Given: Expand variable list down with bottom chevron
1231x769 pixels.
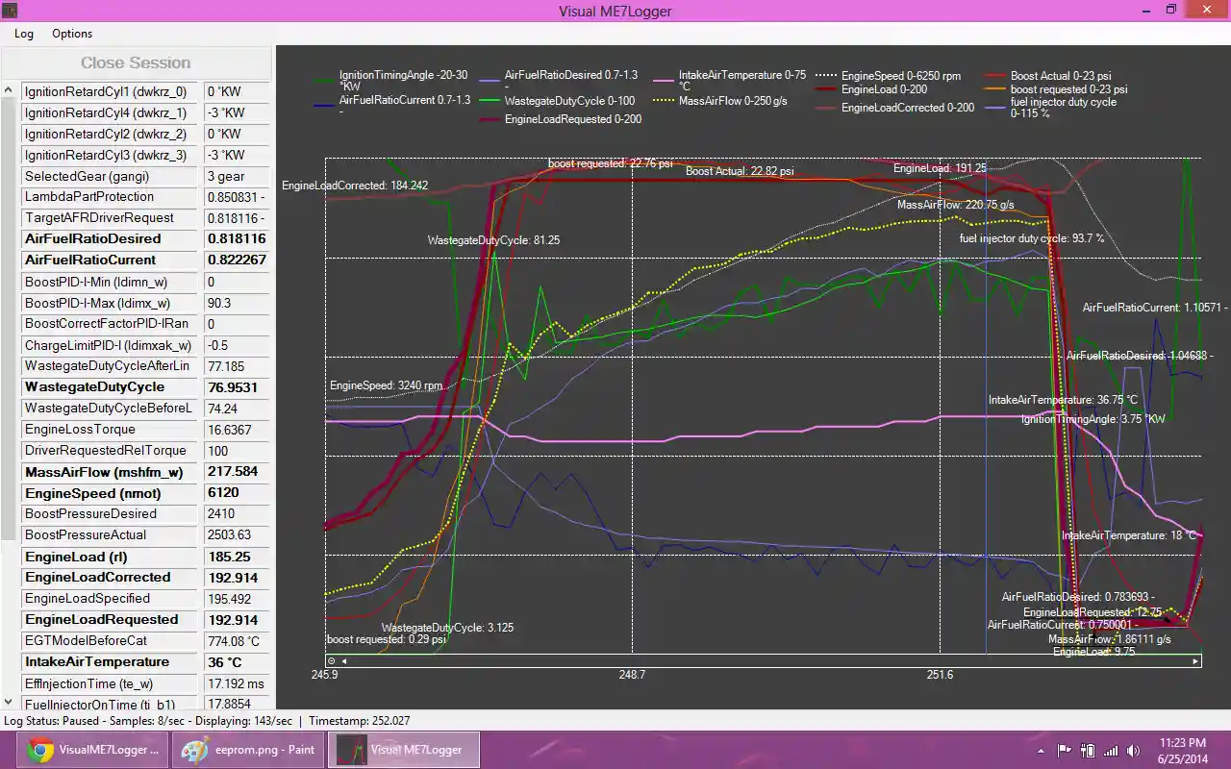Looking at the screenshot, I should coord(9,703).
